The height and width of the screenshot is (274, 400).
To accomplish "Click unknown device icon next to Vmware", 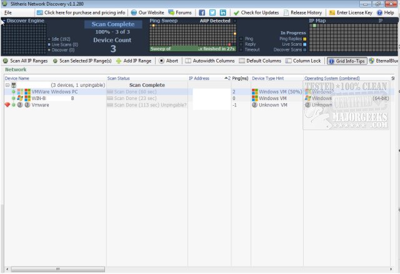I will coord(27,105).
